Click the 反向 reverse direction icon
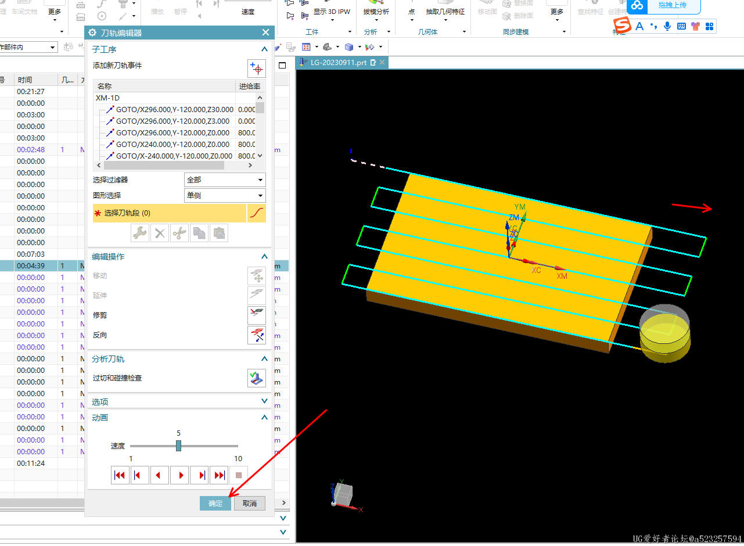Screen dimensions: 744x546 coord(257,335)
